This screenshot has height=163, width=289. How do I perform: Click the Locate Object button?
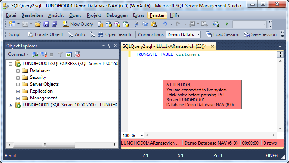[45, 34]
